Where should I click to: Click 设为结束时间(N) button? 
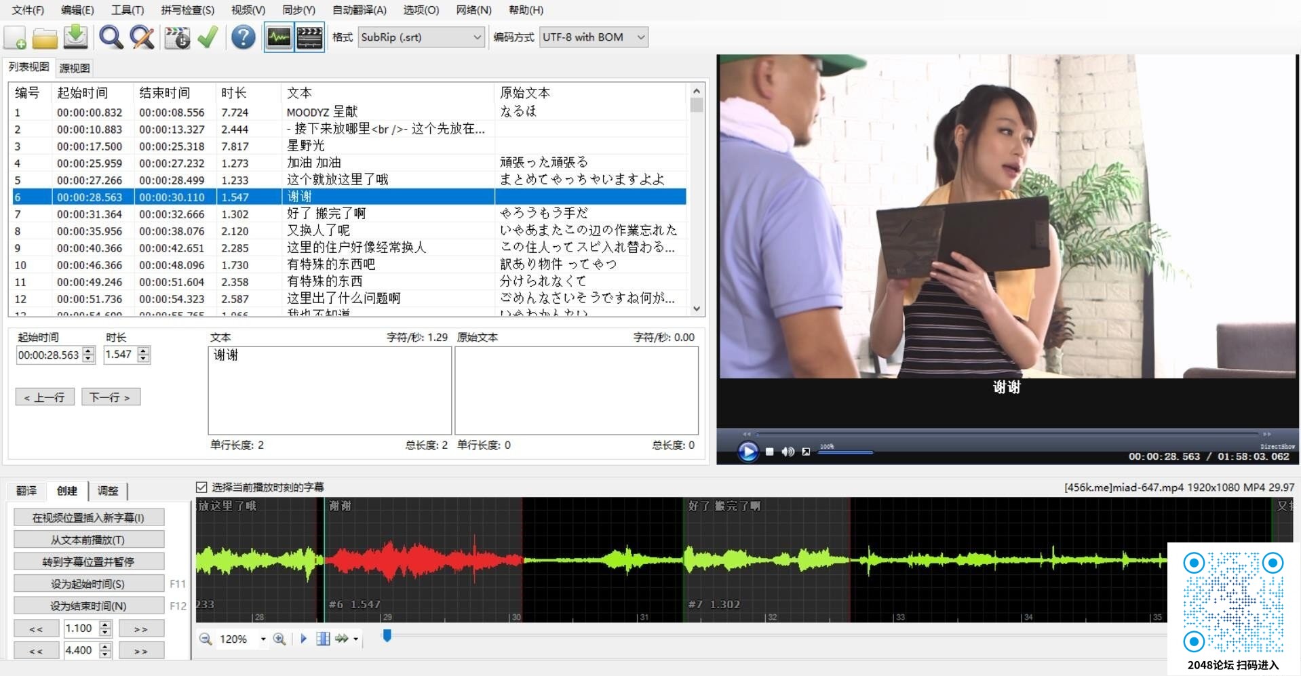[x=89, y=605]
